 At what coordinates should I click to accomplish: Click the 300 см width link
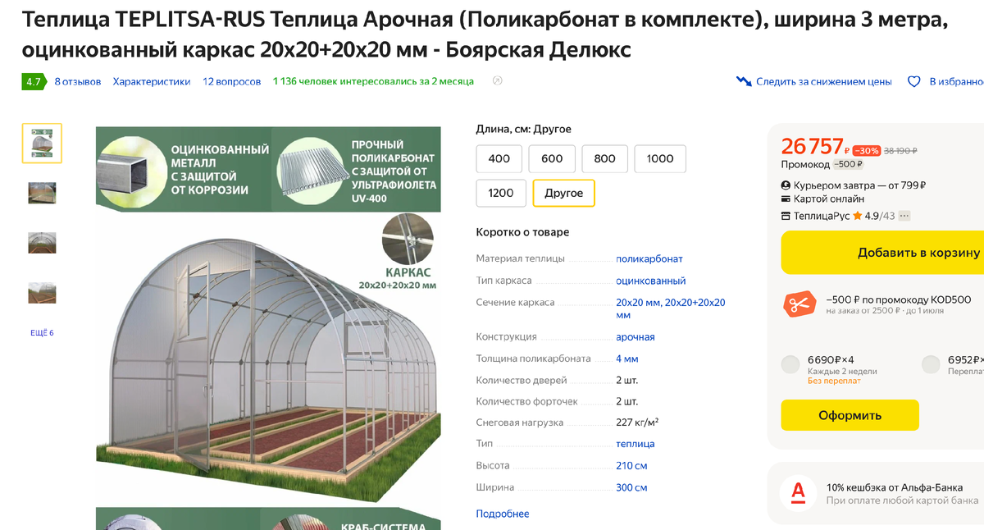click(631, 488)
